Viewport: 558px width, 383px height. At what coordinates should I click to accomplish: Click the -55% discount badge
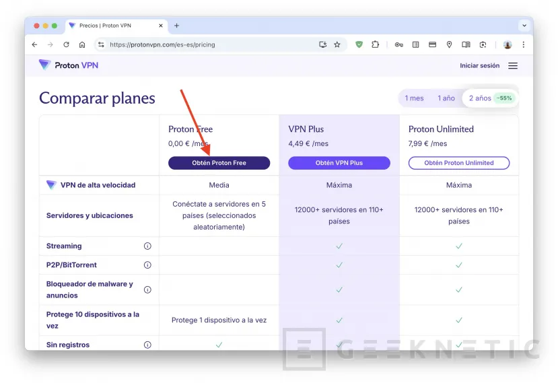504,98
